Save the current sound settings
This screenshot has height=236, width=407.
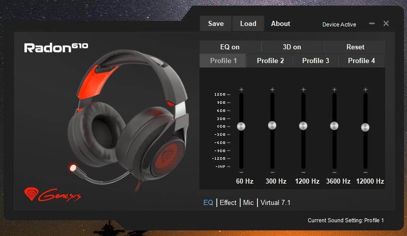point(216,23)
